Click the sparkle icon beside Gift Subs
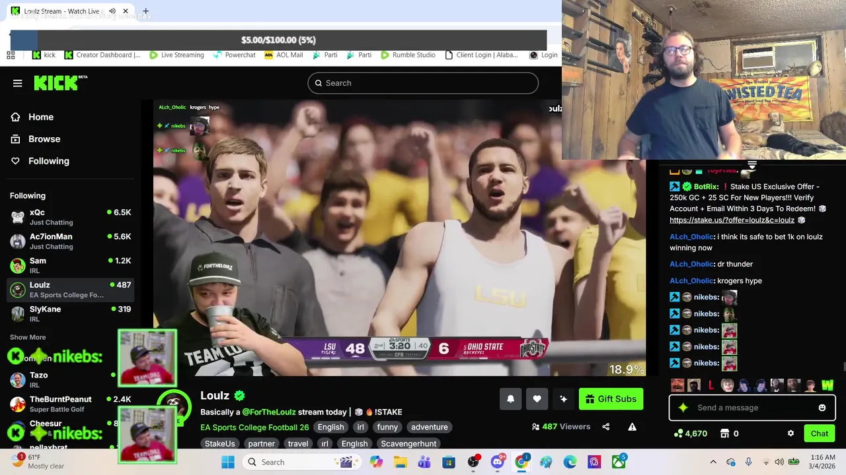846x475 pixels. tap(563, 398)
